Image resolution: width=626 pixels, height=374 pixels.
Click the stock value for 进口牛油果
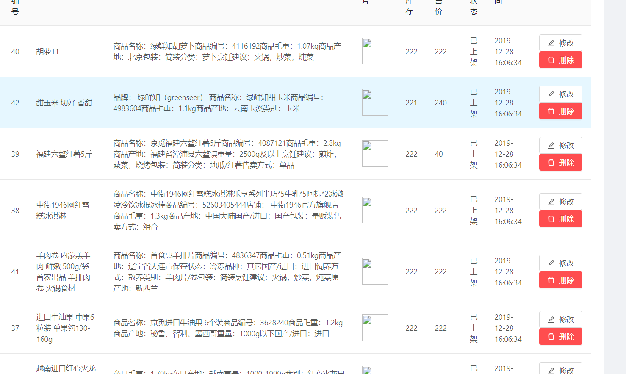411,328
